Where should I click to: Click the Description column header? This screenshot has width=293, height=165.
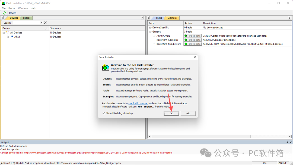pos(247,23)
